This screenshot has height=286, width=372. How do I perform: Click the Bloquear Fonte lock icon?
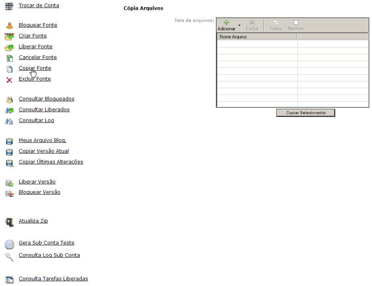[x=9, y=26]
